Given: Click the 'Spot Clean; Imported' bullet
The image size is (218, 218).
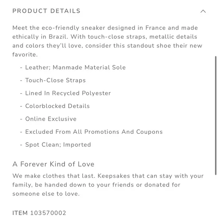Looking at the screenshot, I should point(58,145).
